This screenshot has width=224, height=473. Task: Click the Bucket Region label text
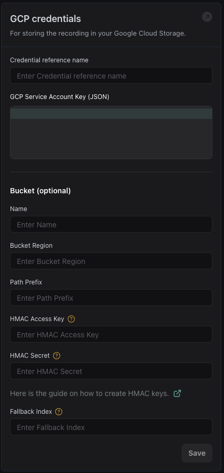(x=31, y=246)
